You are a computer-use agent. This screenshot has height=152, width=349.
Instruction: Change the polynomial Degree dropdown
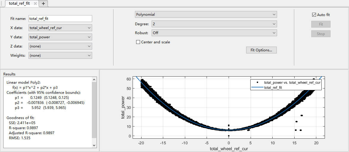tap(214, 24)
